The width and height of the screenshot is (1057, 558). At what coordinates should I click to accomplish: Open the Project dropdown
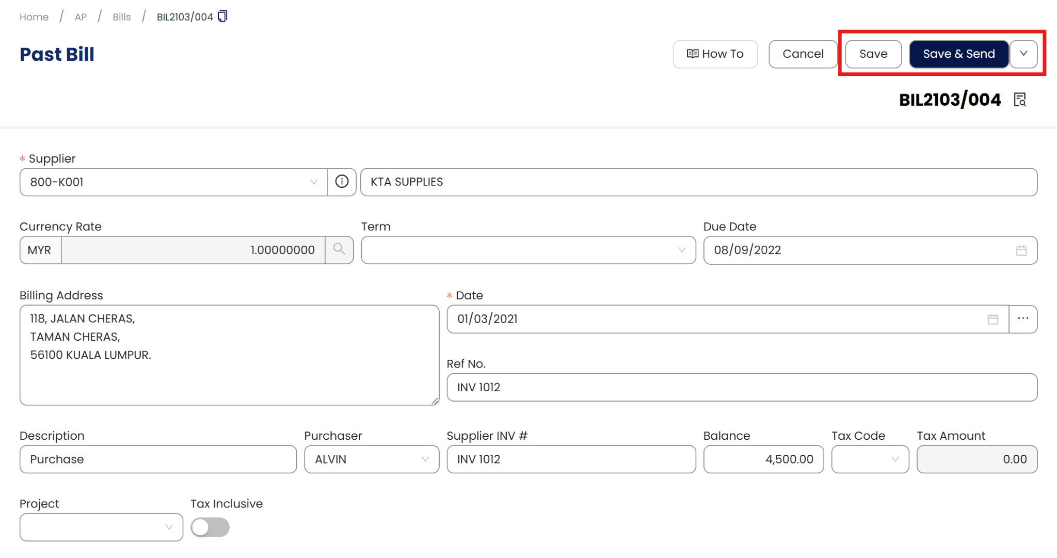tap(101, 527)
